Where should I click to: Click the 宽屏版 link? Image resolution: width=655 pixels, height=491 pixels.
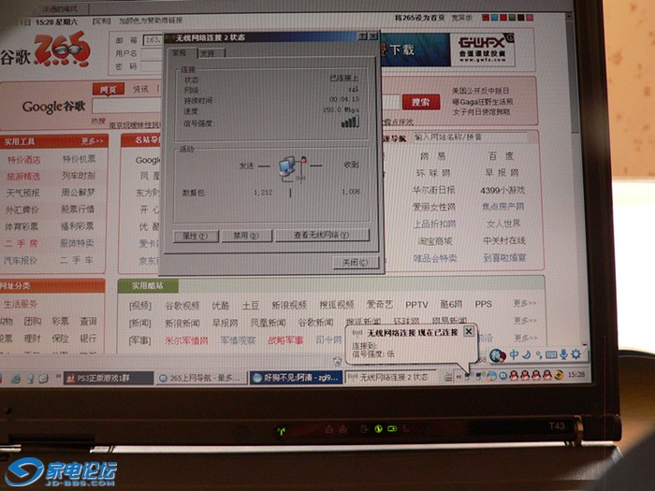pos(461,18)
